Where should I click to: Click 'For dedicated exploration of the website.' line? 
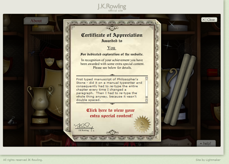(x=112, y=54)
